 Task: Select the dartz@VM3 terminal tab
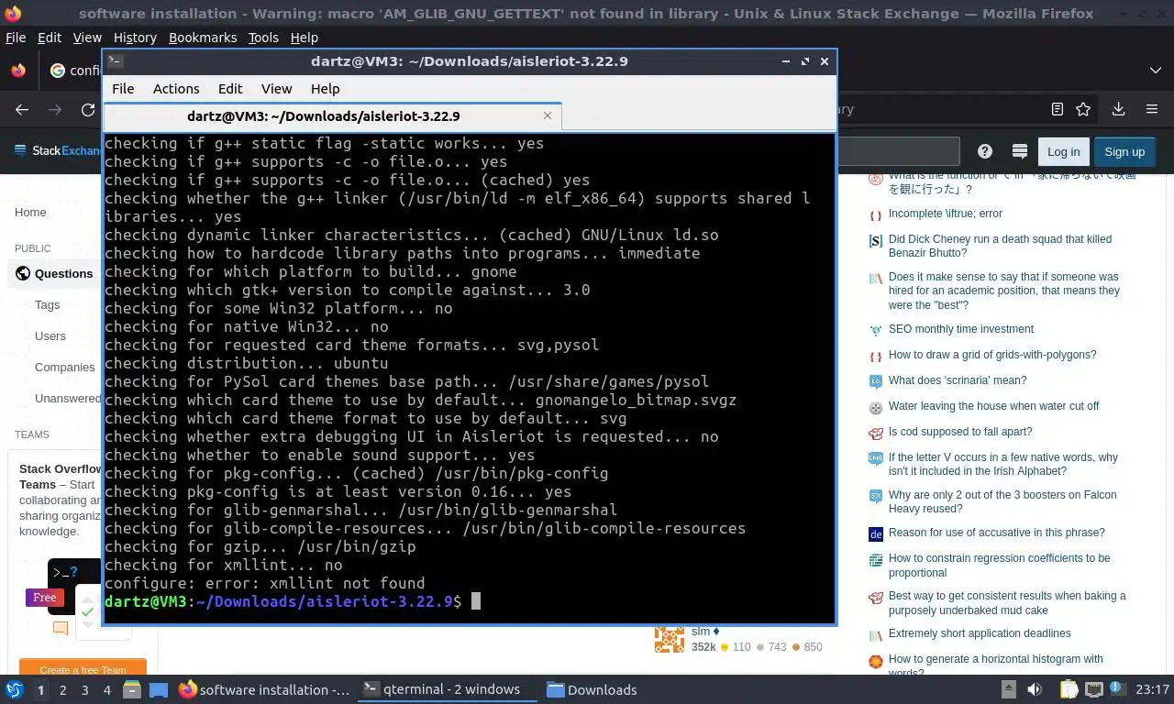coord(332,116)
